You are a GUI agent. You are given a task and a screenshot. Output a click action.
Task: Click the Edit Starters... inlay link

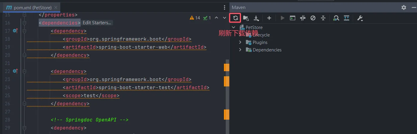click(x=97, y=23)
